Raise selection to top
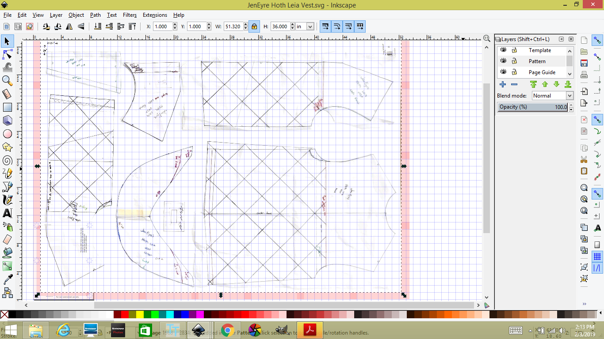This screenshot has width=604, height=339. coord(132,26)
